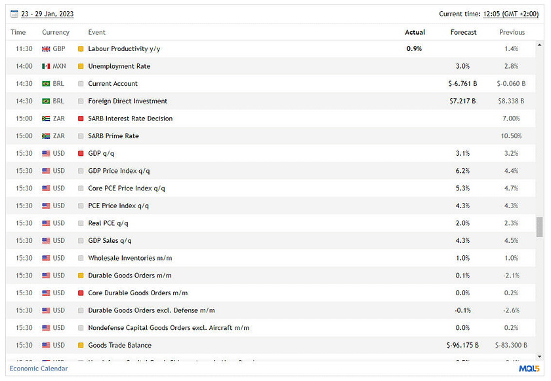Screen dimensions: 551x381
Task: Click the red importance marker for SARB Interest Rate Decision
Action: 81,118
